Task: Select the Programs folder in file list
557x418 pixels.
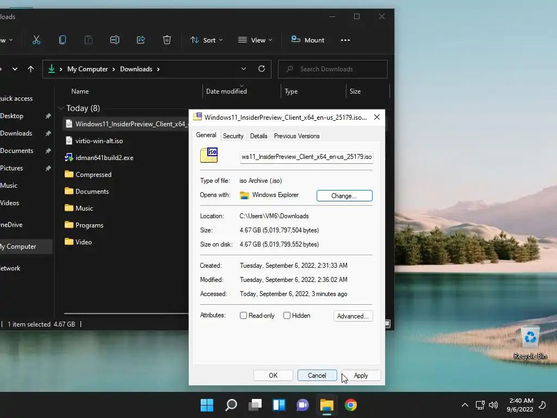Action: pos(89,225)
